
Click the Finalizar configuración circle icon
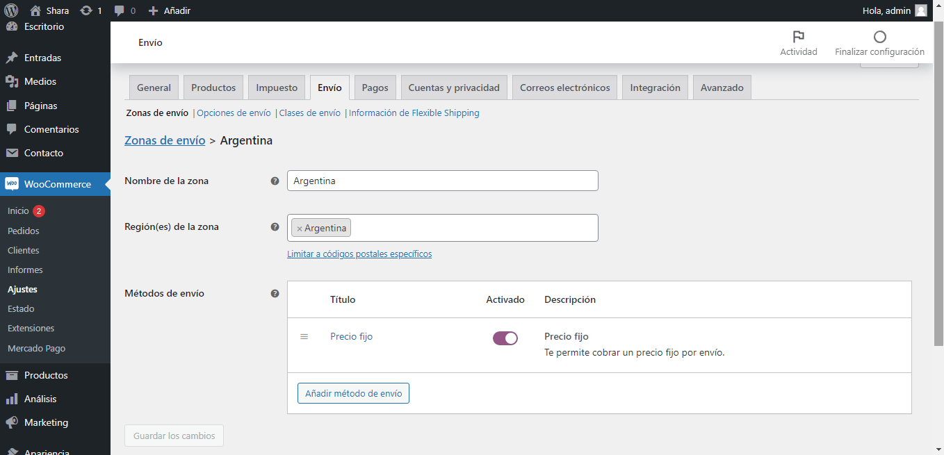pos(879,37)
